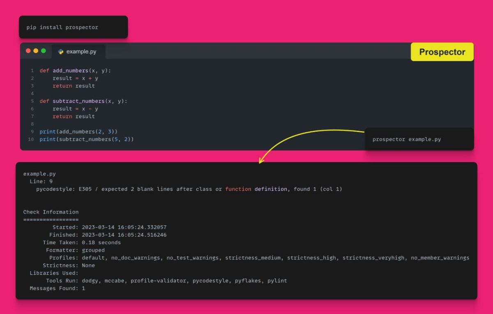The image size is (493, 314).
Task: Click 'Messages Found: 1' line
Action: 57,289
